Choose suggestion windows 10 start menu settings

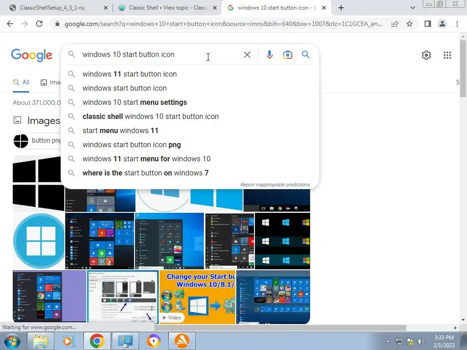[x=190, y=103]
